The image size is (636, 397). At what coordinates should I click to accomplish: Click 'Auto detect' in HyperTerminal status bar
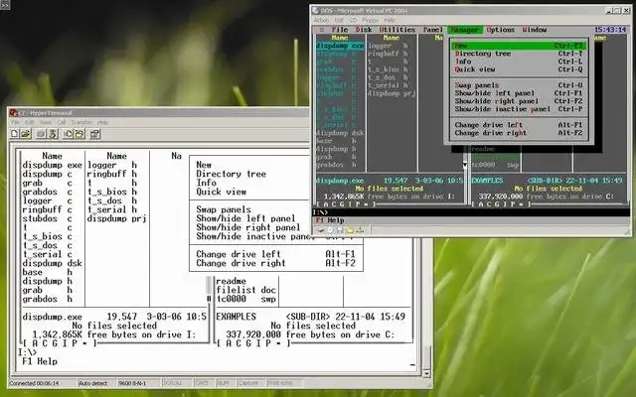pyautogui.click(x=92, y=383)
